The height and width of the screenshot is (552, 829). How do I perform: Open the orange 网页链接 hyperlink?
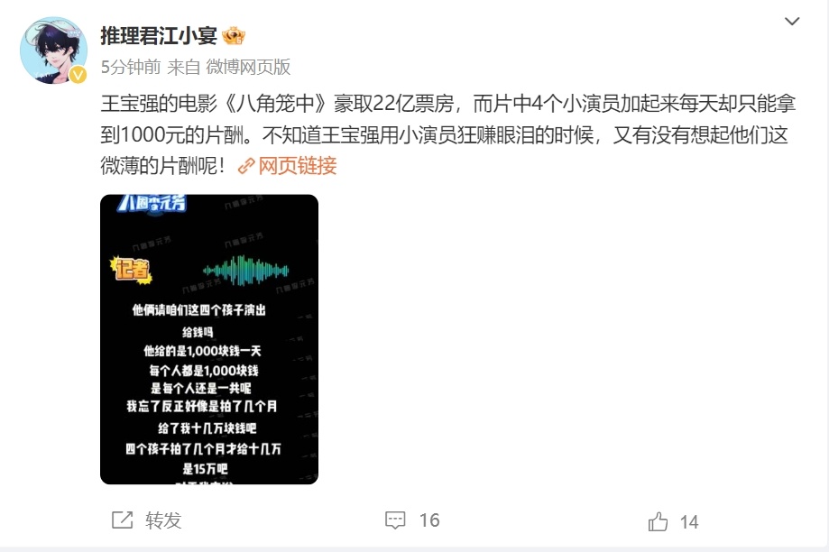tap(297, 166)
